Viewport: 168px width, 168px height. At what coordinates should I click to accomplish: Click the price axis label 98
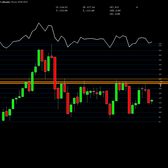pyautogui.click(x=160, y=117)
